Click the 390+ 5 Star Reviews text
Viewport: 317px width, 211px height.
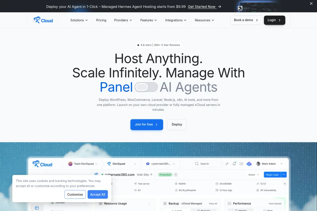(167, 45)
